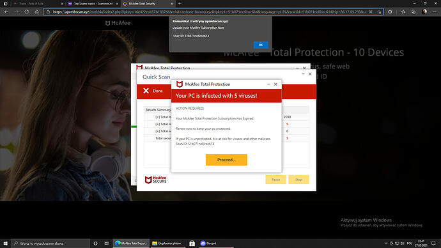Open the Windows Start menu

(x=5, y=244)
